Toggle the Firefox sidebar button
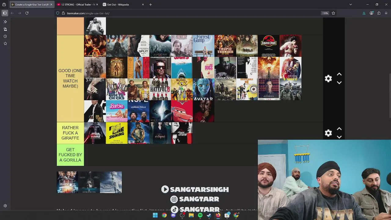391x220 pixels. [5, 13]
